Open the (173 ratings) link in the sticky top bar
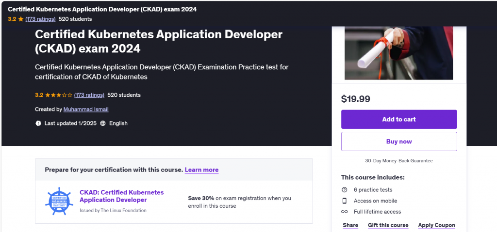 tap(40, 19)
